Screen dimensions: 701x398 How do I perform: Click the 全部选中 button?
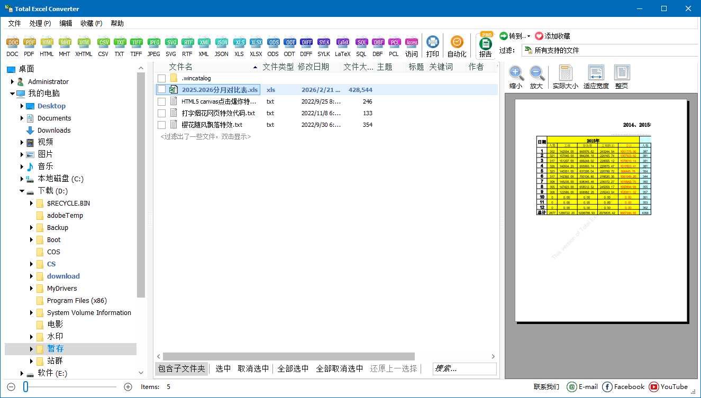tap(293, 368)
